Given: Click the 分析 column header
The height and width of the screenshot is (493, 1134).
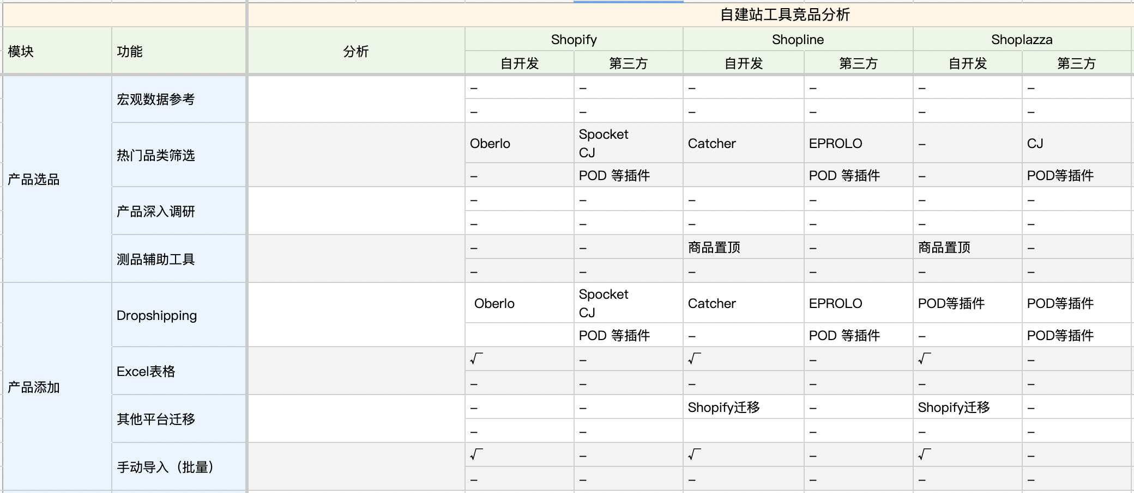Looking at the screenshot, I should [x=356, y=51].
